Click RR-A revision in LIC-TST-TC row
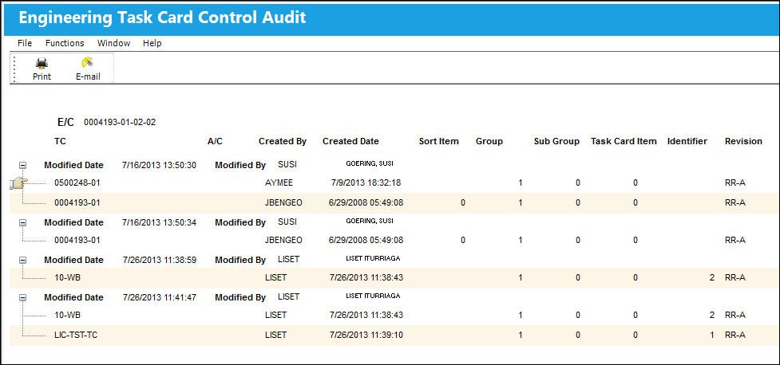780x365 pixels. [x=735, y=336]
